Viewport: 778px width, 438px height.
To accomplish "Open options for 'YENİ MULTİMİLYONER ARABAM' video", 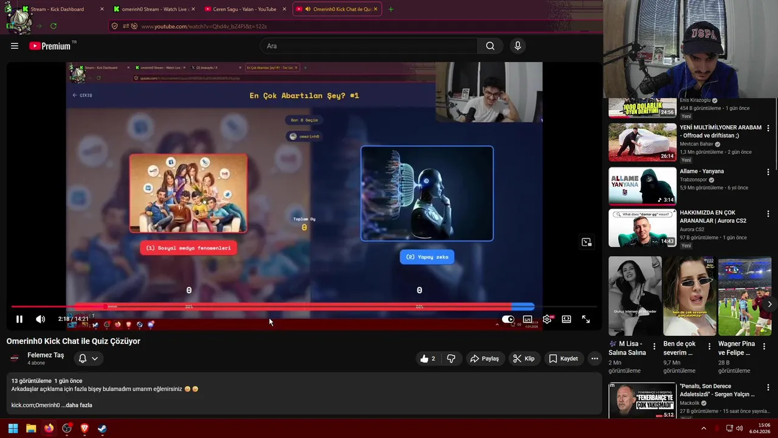I will 768,128.
